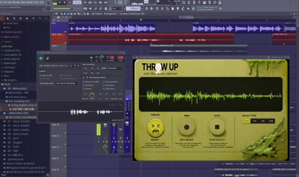Enable typing keyboard to piano icon
Screen dimensions: 299x177
pyautogui.click(x=85, y=8)
